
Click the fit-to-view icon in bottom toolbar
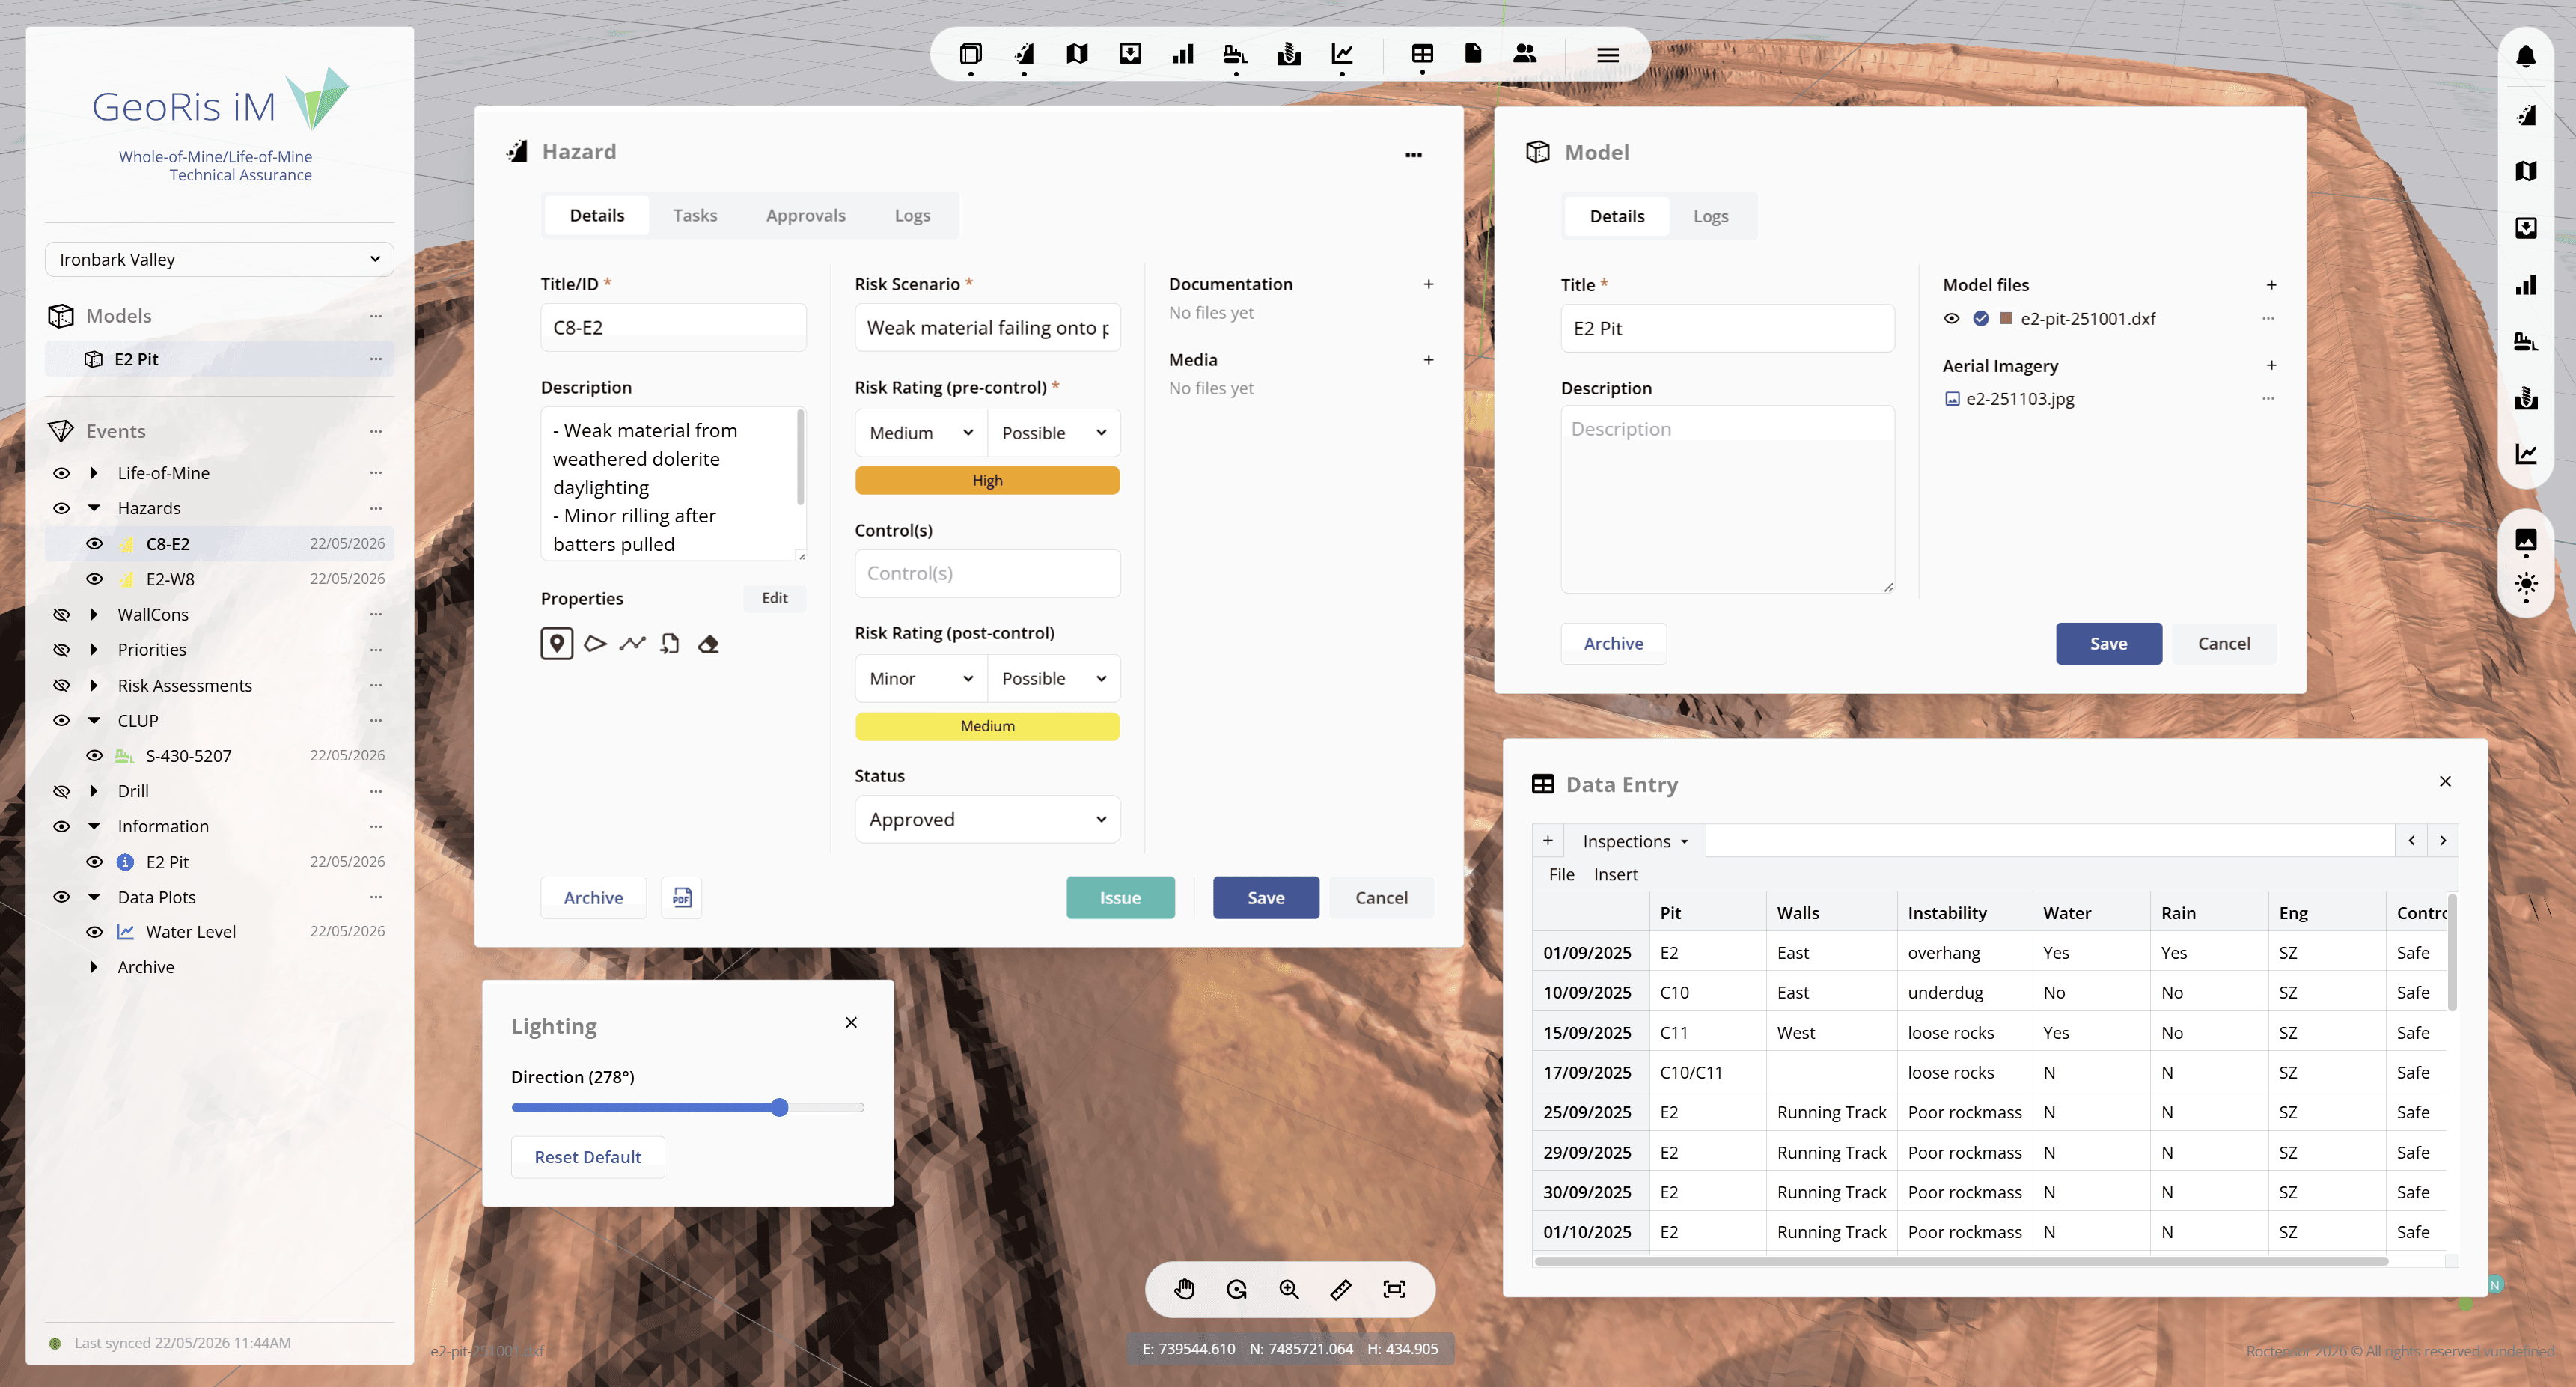tap(1394, 1290)
